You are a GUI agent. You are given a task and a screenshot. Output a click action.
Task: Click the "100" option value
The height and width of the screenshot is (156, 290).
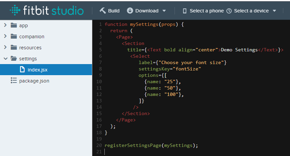[171, 94]
